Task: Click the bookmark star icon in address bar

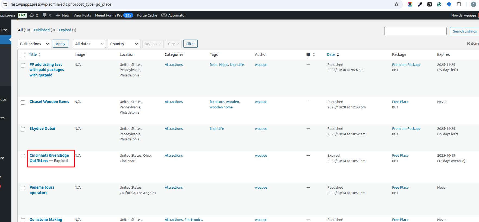Action: [x=396, y=4]
